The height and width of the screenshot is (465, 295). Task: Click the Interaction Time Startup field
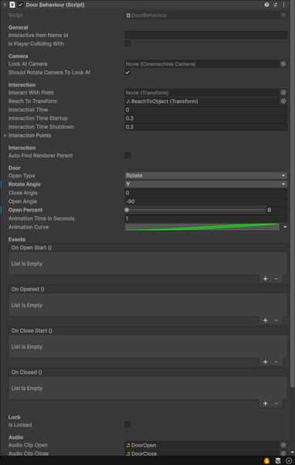pyautogui.click(x=205, y=118)
